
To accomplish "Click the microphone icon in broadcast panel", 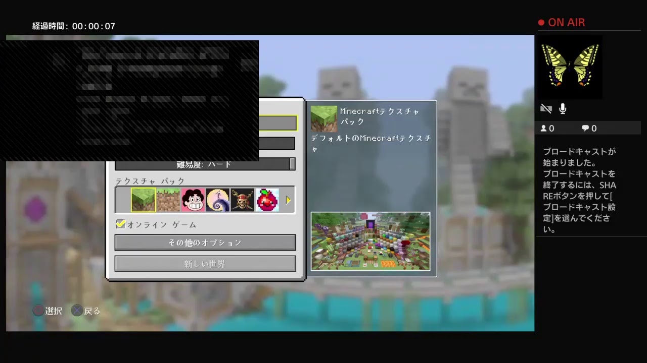I will point(563,109).
